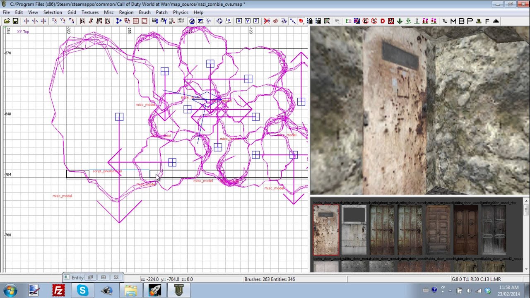Open the Help menu
Viewport: 530px width, 298px height.
[x=198, y=12]
